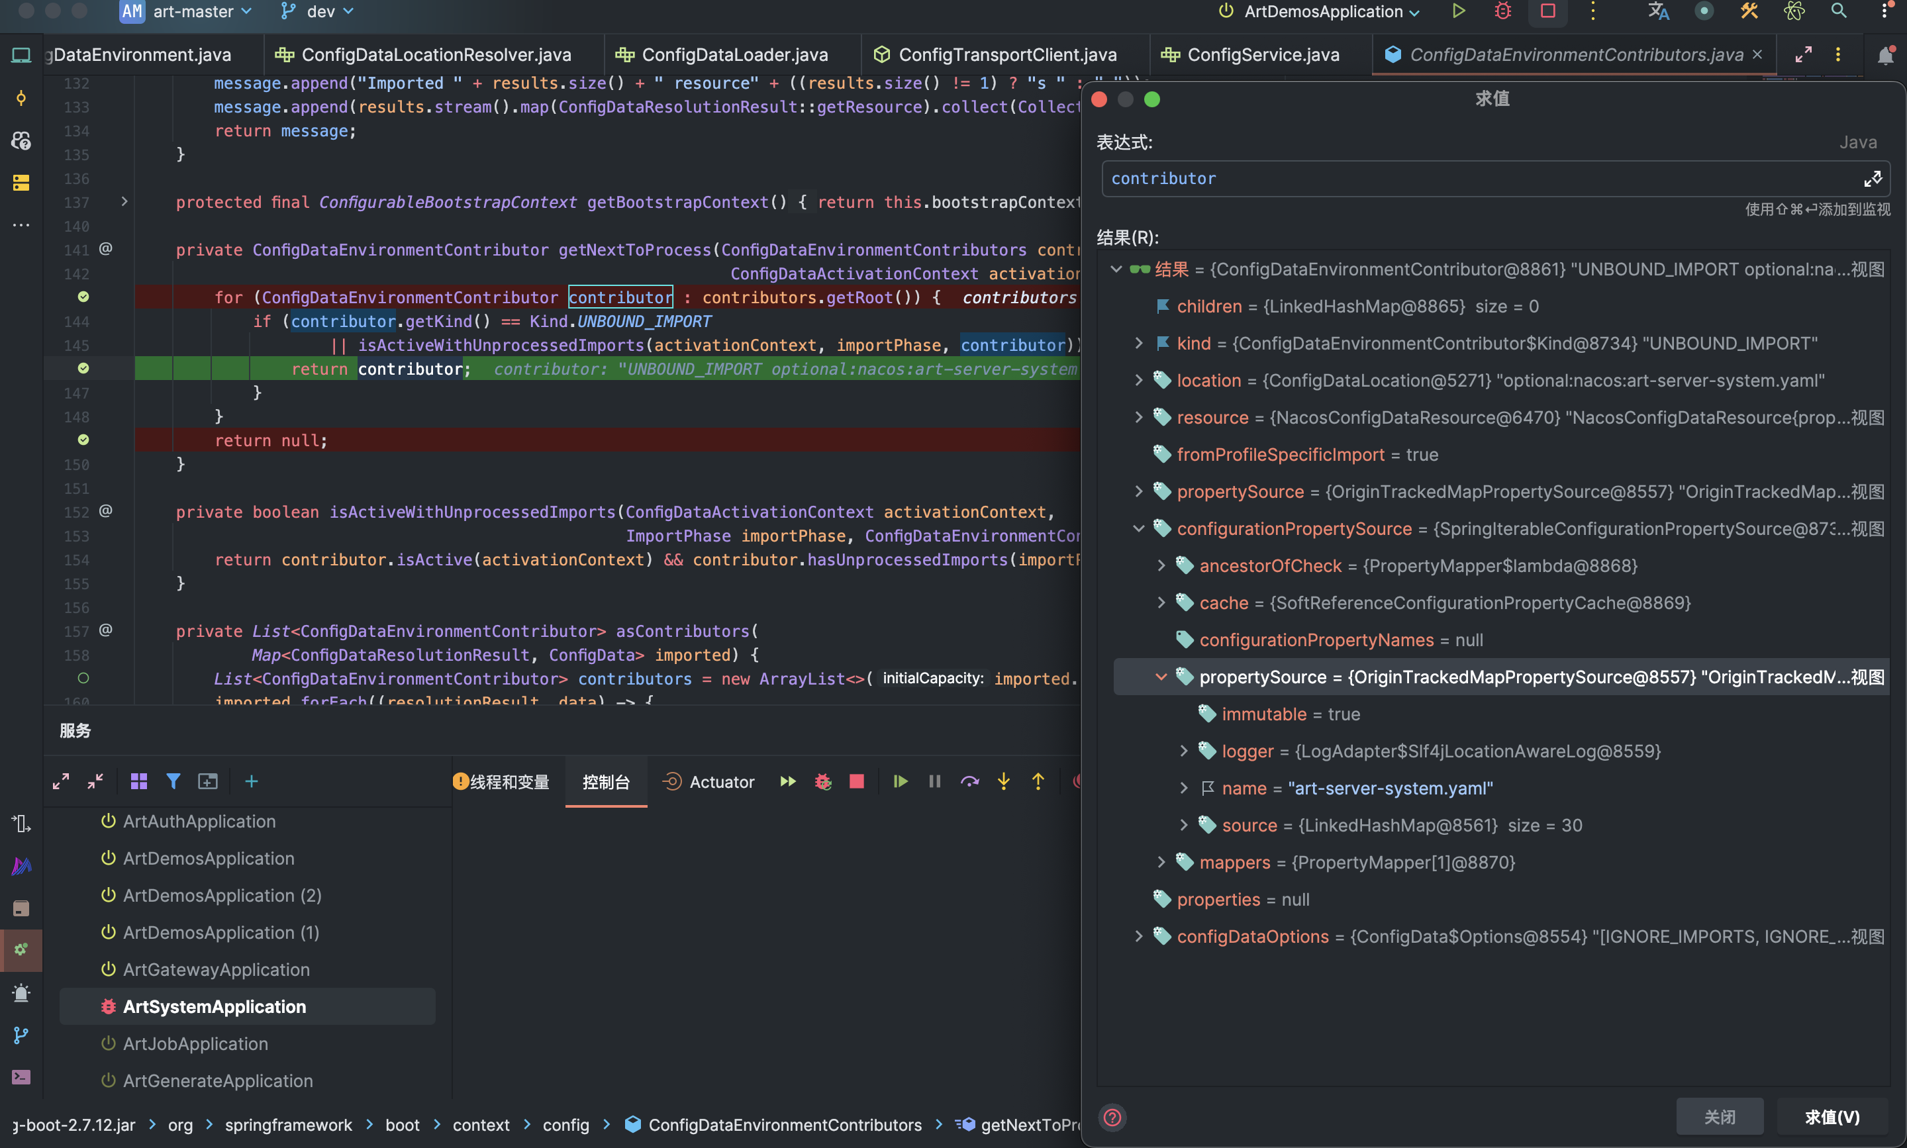This screenshot has height=1148, width=1907.
Task: Open the notifications bell icon
Action: tap(1885, 55)
